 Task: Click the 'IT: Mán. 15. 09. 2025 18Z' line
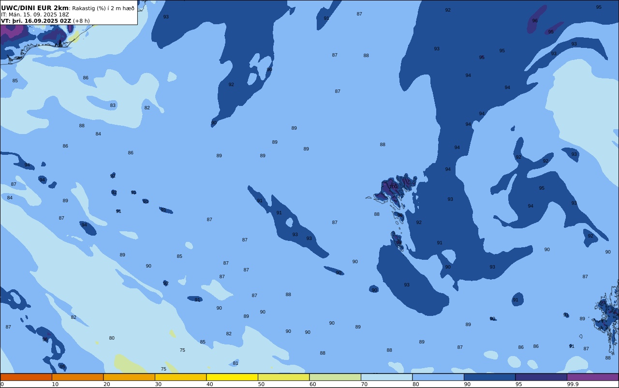coord(35,15)
